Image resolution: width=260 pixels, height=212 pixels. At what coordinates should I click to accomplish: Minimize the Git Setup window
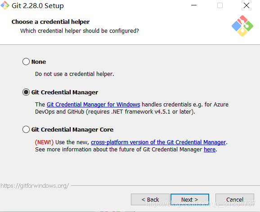tap(194, 5)
